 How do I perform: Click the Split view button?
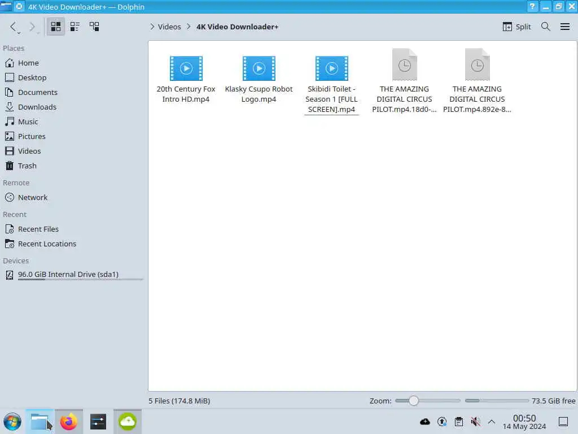[x=517, y=27]
